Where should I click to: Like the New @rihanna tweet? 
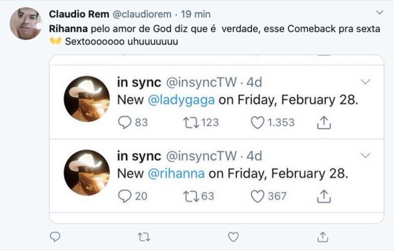coord(257,196)
